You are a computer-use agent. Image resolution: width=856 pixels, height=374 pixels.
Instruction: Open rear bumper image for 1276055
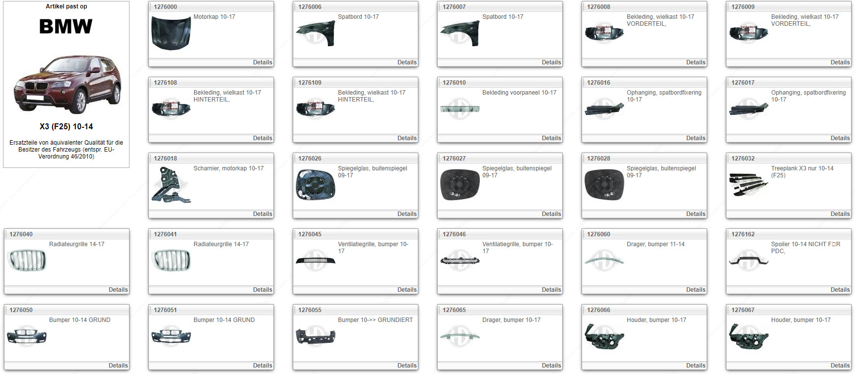(316, 336)
